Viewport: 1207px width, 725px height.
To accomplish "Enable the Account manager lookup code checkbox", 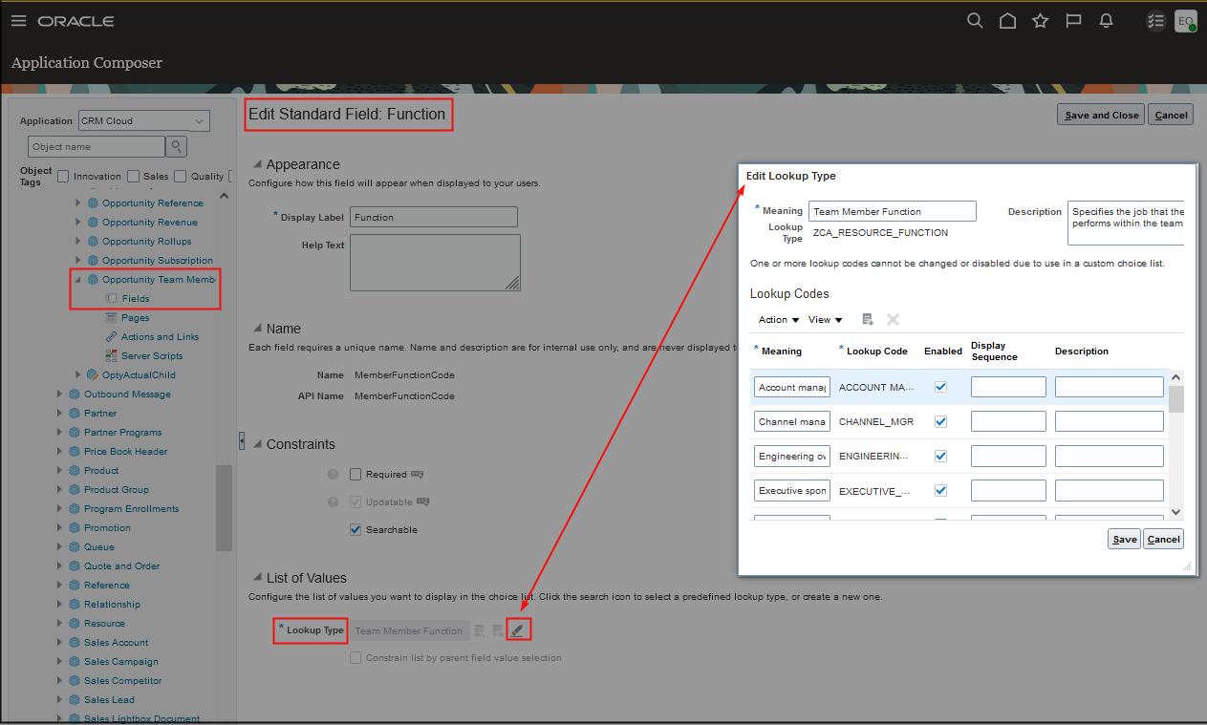I will 940,387.
